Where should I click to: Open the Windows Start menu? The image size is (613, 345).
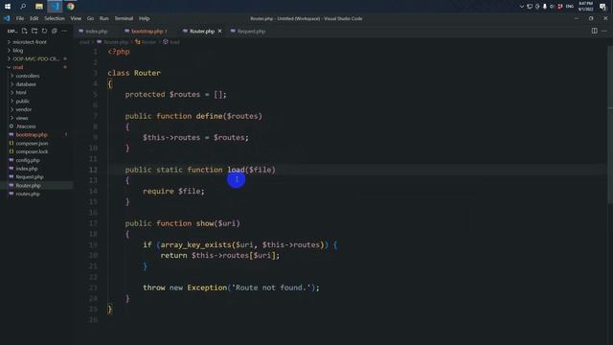pyautogui.click(x=8, y=7)
